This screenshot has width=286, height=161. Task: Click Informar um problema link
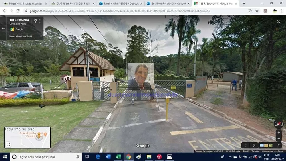click(272, 151)
